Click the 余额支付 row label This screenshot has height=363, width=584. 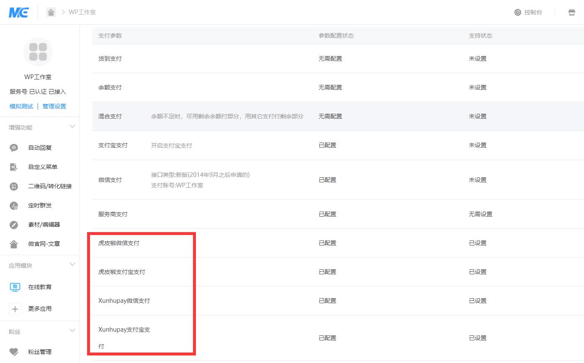click(x=110, y=87)
